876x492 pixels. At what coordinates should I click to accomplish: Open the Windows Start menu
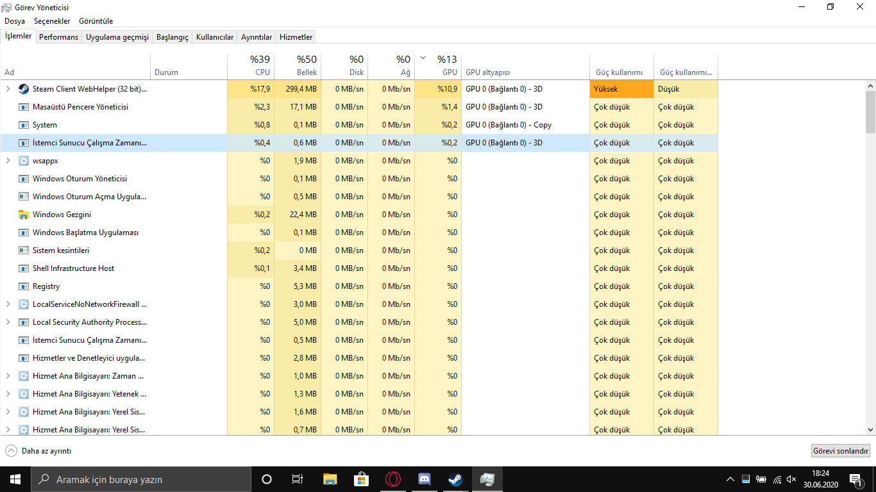coord(15,479)
